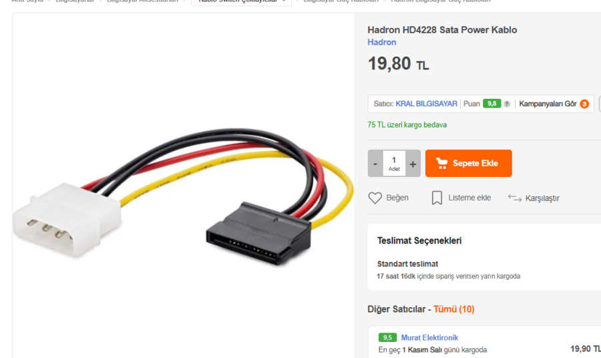Open the Kablo Switch Çoklayıcılar breadcrumb dropdown
Screen dimensions: 601x358
click(x=242, y=1)
